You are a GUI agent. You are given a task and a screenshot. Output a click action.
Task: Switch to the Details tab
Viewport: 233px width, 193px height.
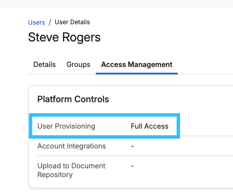[45, 64]
